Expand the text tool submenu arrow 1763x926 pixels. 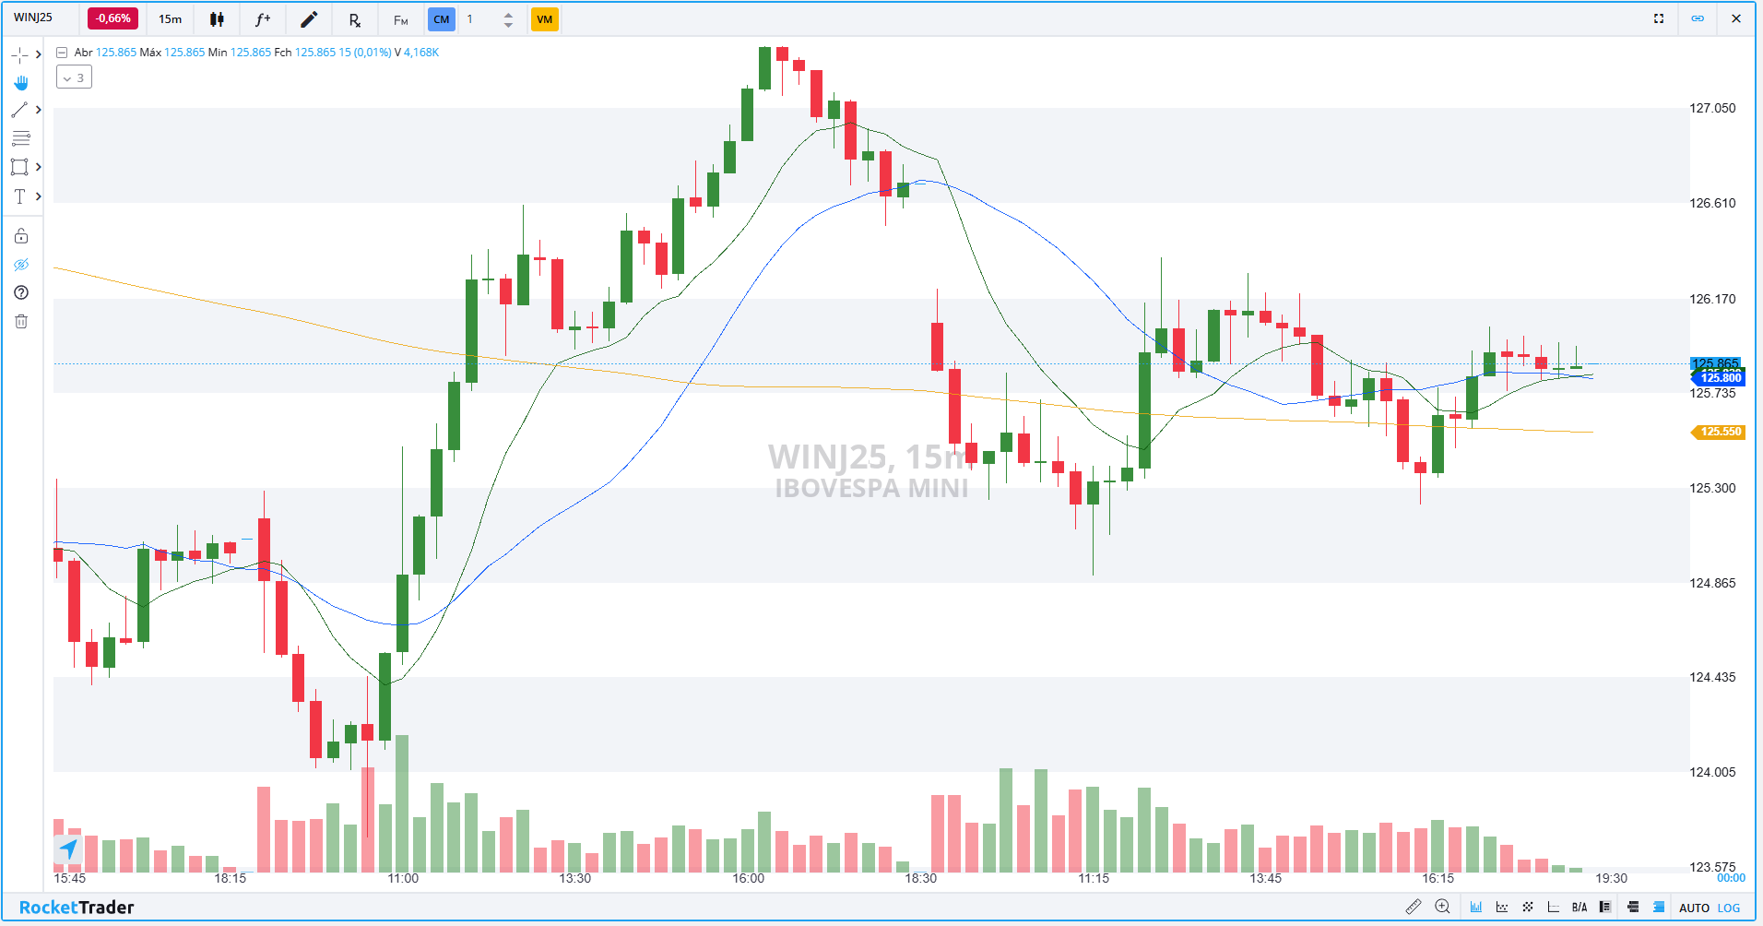point(38,196)
